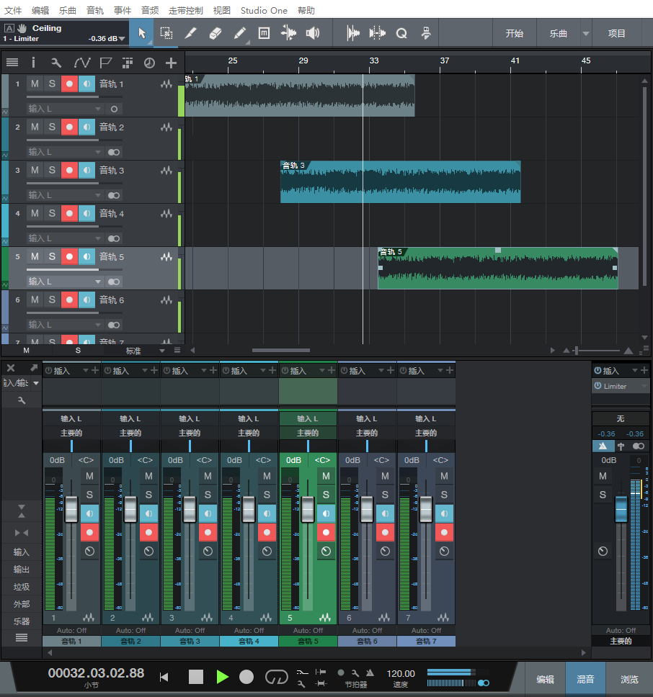
Task: Choose the Split (knife) tool
Action: (x=191, y=33)
